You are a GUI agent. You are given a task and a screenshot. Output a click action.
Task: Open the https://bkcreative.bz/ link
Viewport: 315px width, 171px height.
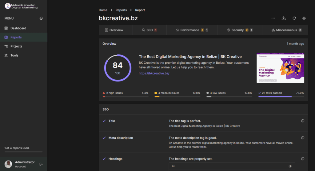(154, 74)
